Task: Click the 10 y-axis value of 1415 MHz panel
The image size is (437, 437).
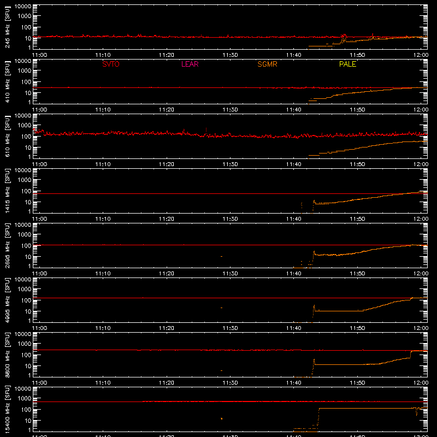Action: tap(28, 202)
